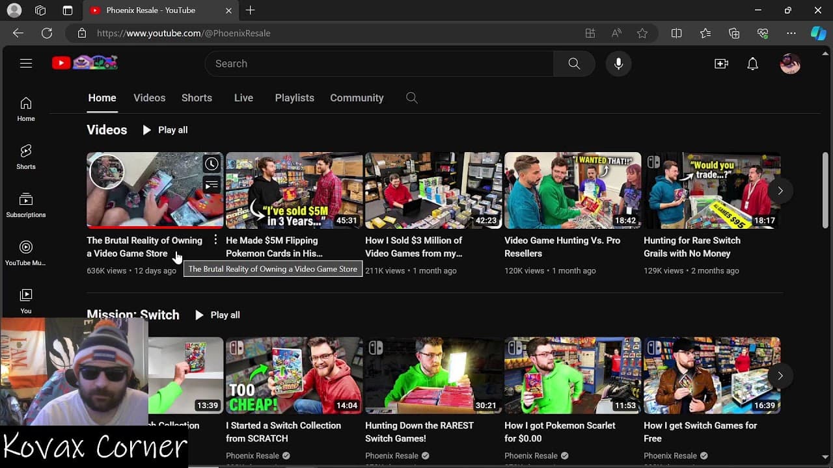Screen dimensions: 833x468
Task: Open Edge browser essentials icon
Action: (x=763, y=33)
